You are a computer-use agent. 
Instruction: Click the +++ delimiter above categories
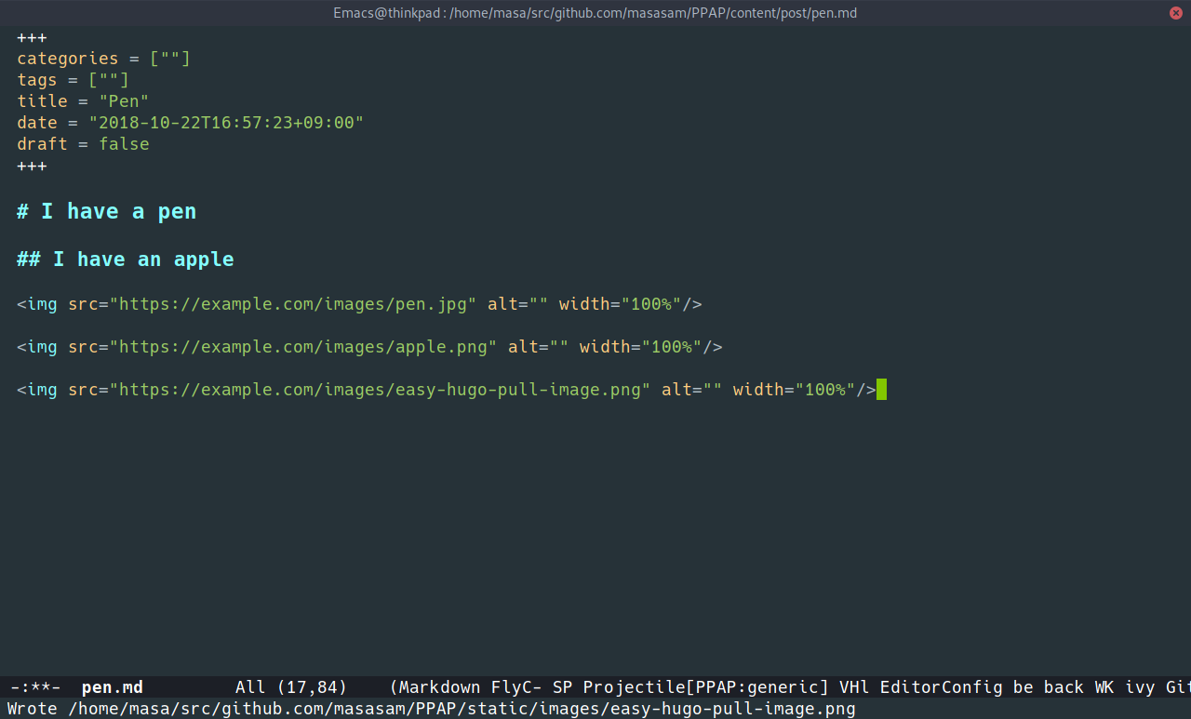pyautogui.click(x=32, y=37)
